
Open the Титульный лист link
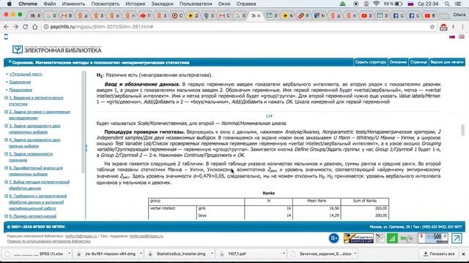click(26, 74)
